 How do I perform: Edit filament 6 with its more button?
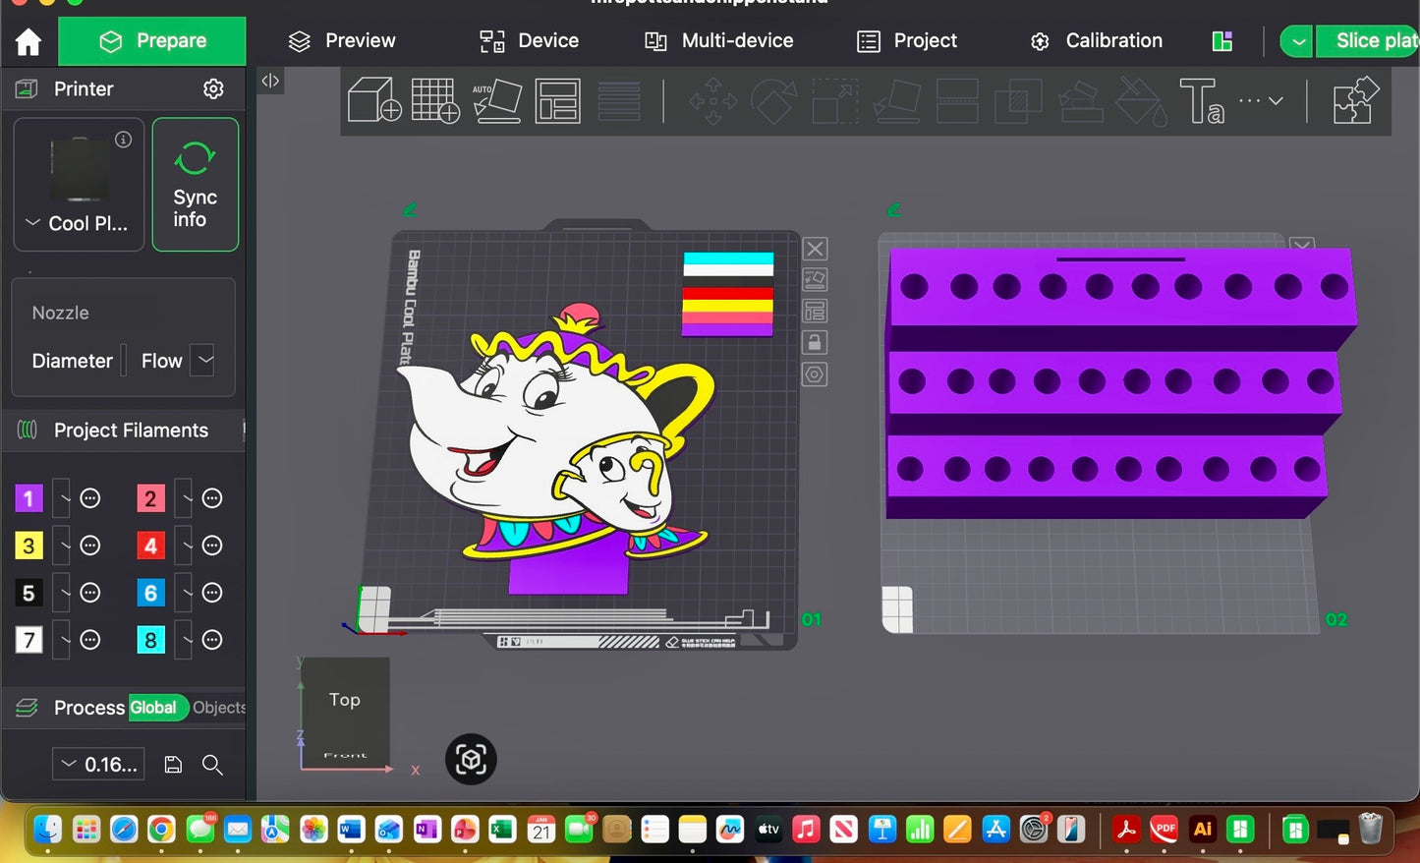point(212,593)
